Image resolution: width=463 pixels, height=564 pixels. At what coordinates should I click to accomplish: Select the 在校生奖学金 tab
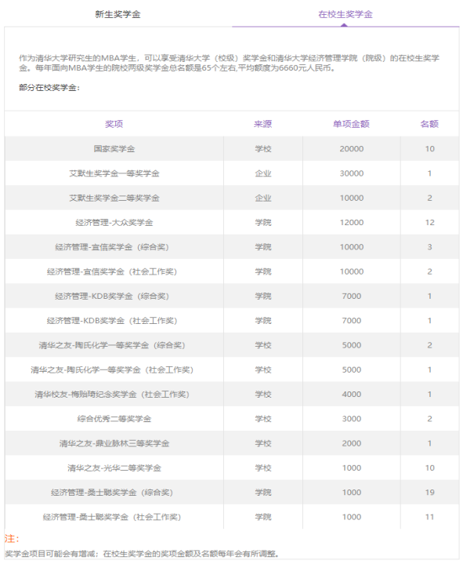[x=345, y=14]
